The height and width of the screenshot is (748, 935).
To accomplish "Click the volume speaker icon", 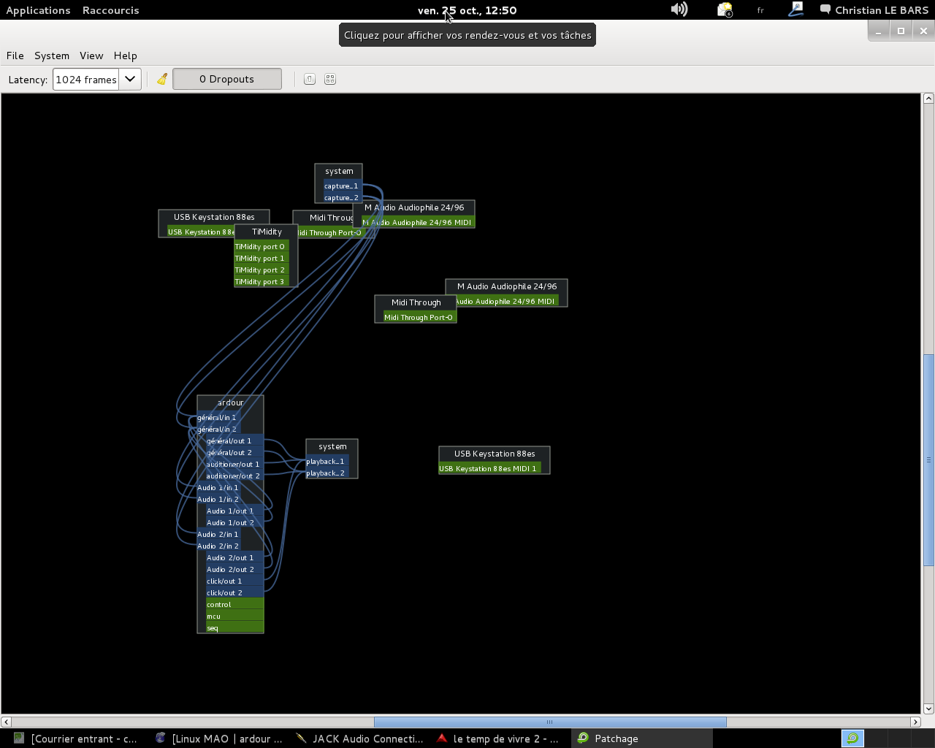I will point(679,9).
